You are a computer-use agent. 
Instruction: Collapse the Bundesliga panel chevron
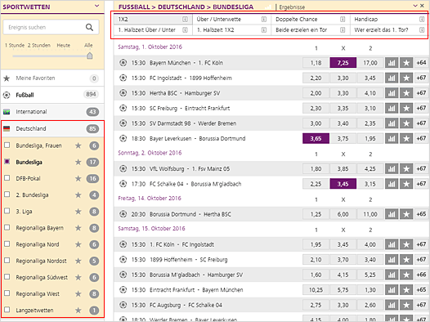[x=415, y=6]
